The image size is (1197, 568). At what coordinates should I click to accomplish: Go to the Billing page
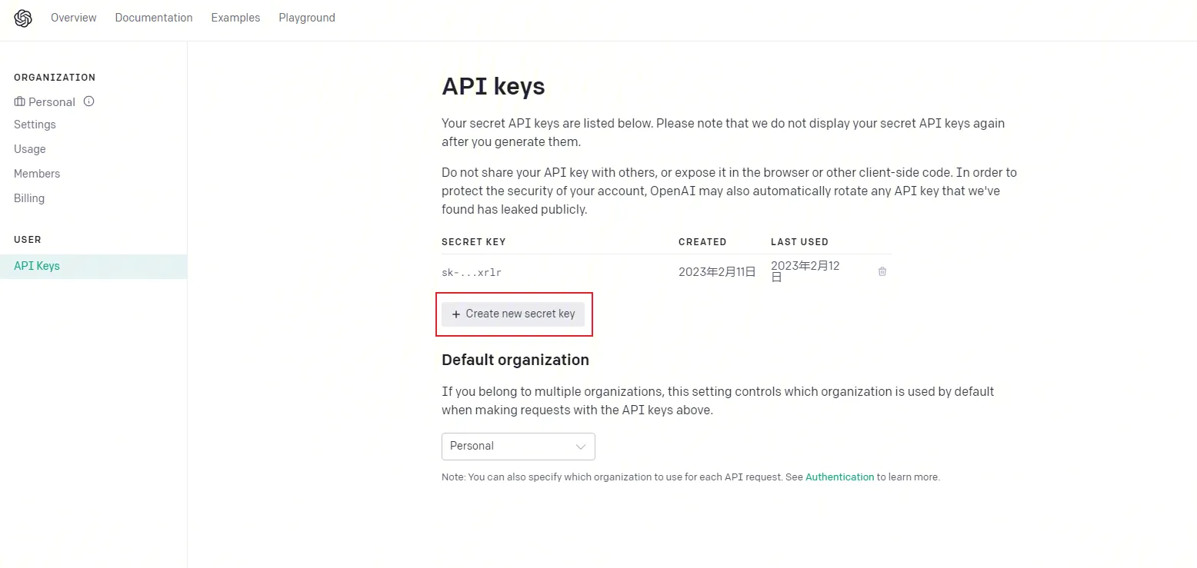29,198
